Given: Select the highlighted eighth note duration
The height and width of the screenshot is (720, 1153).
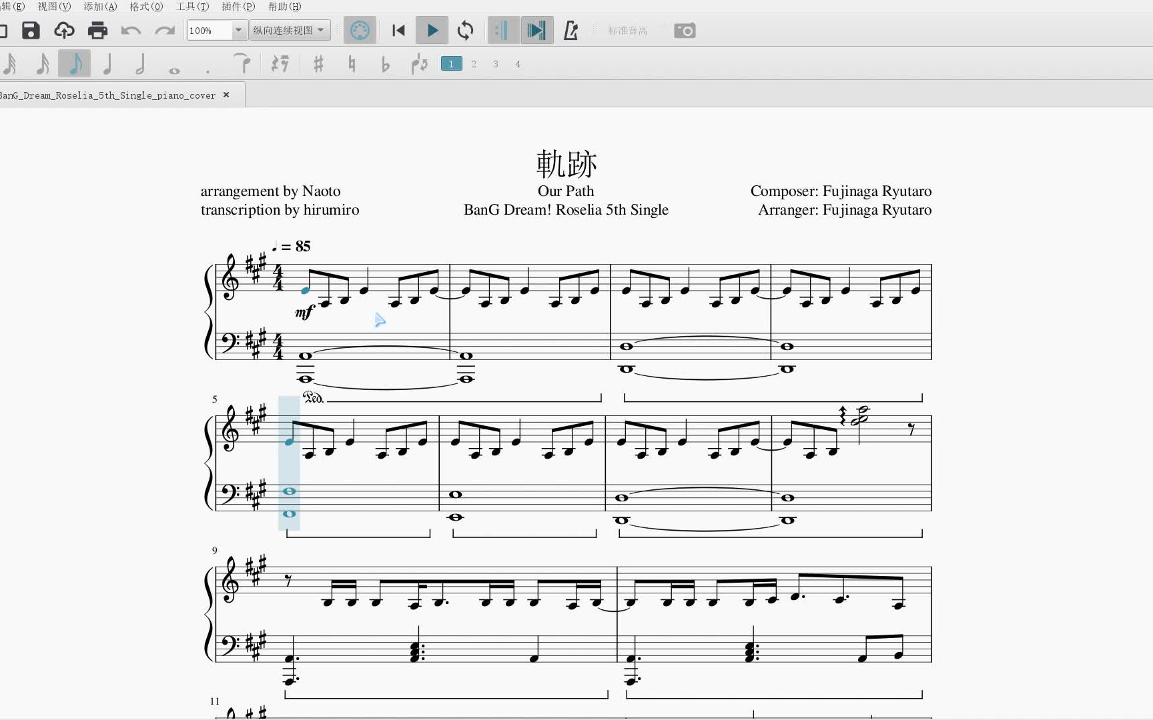Looking at the screenshot, I should pyautogui.click(x=75, y=64).
